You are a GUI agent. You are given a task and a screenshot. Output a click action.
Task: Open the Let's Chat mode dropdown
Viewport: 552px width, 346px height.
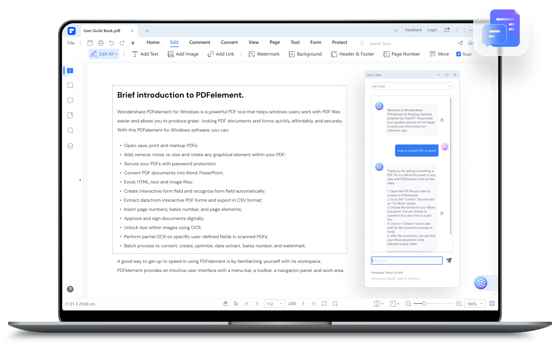(412, 86)
